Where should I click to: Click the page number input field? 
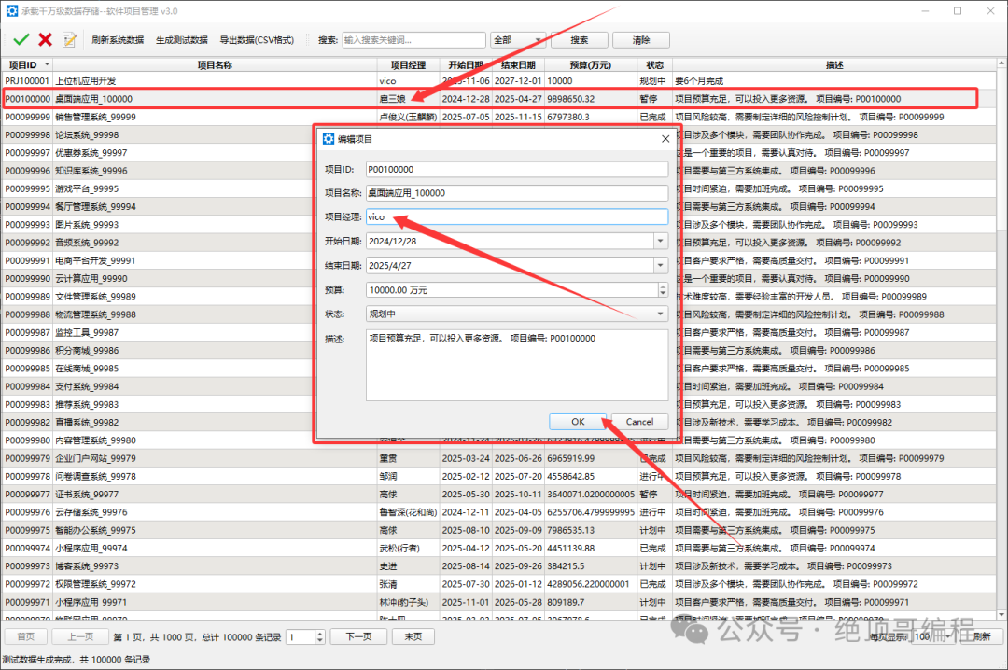(x=301, y=636)
